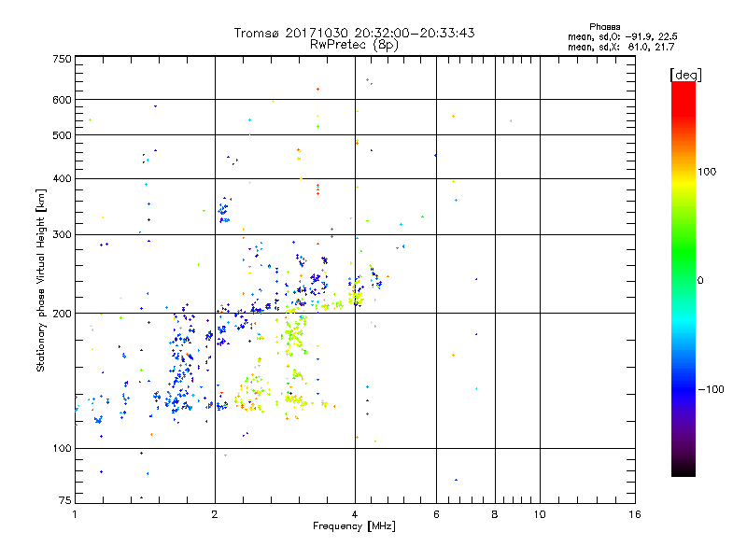Click the '[deg]' colorbar unit label
Image resolution: width=747 pixels, height=560 pixels.
[685, 75]
